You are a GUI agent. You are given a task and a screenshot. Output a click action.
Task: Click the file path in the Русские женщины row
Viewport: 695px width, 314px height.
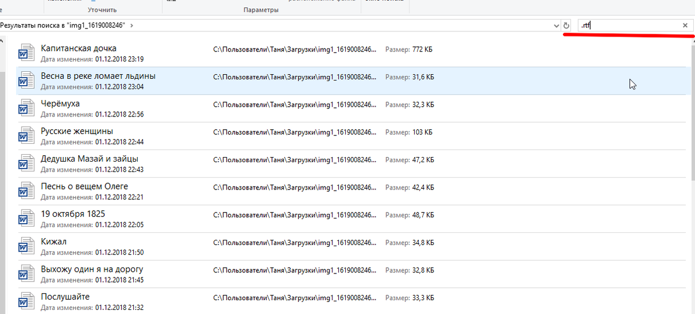295,132
